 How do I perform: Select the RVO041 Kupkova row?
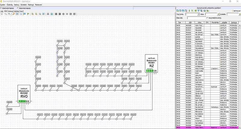(207, 98)
